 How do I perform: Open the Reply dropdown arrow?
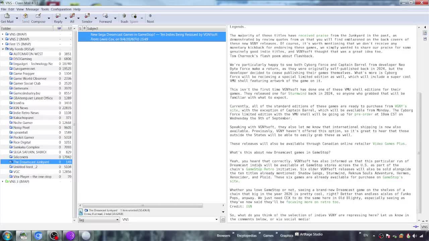[66, 18]
